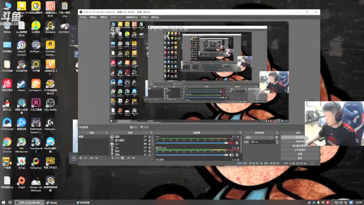Move selected source up with chevron
The image size is (364, 205).
click(129, 158)
